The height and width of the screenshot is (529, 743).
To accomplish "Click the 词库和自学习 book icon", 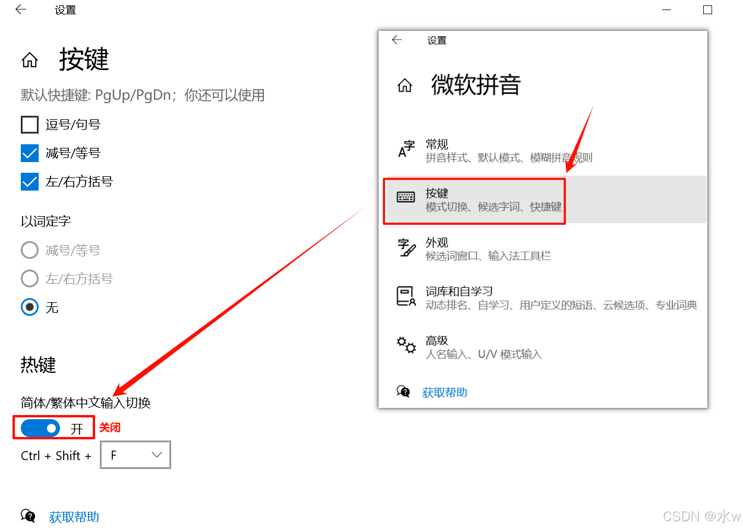I will click(406, 296).
